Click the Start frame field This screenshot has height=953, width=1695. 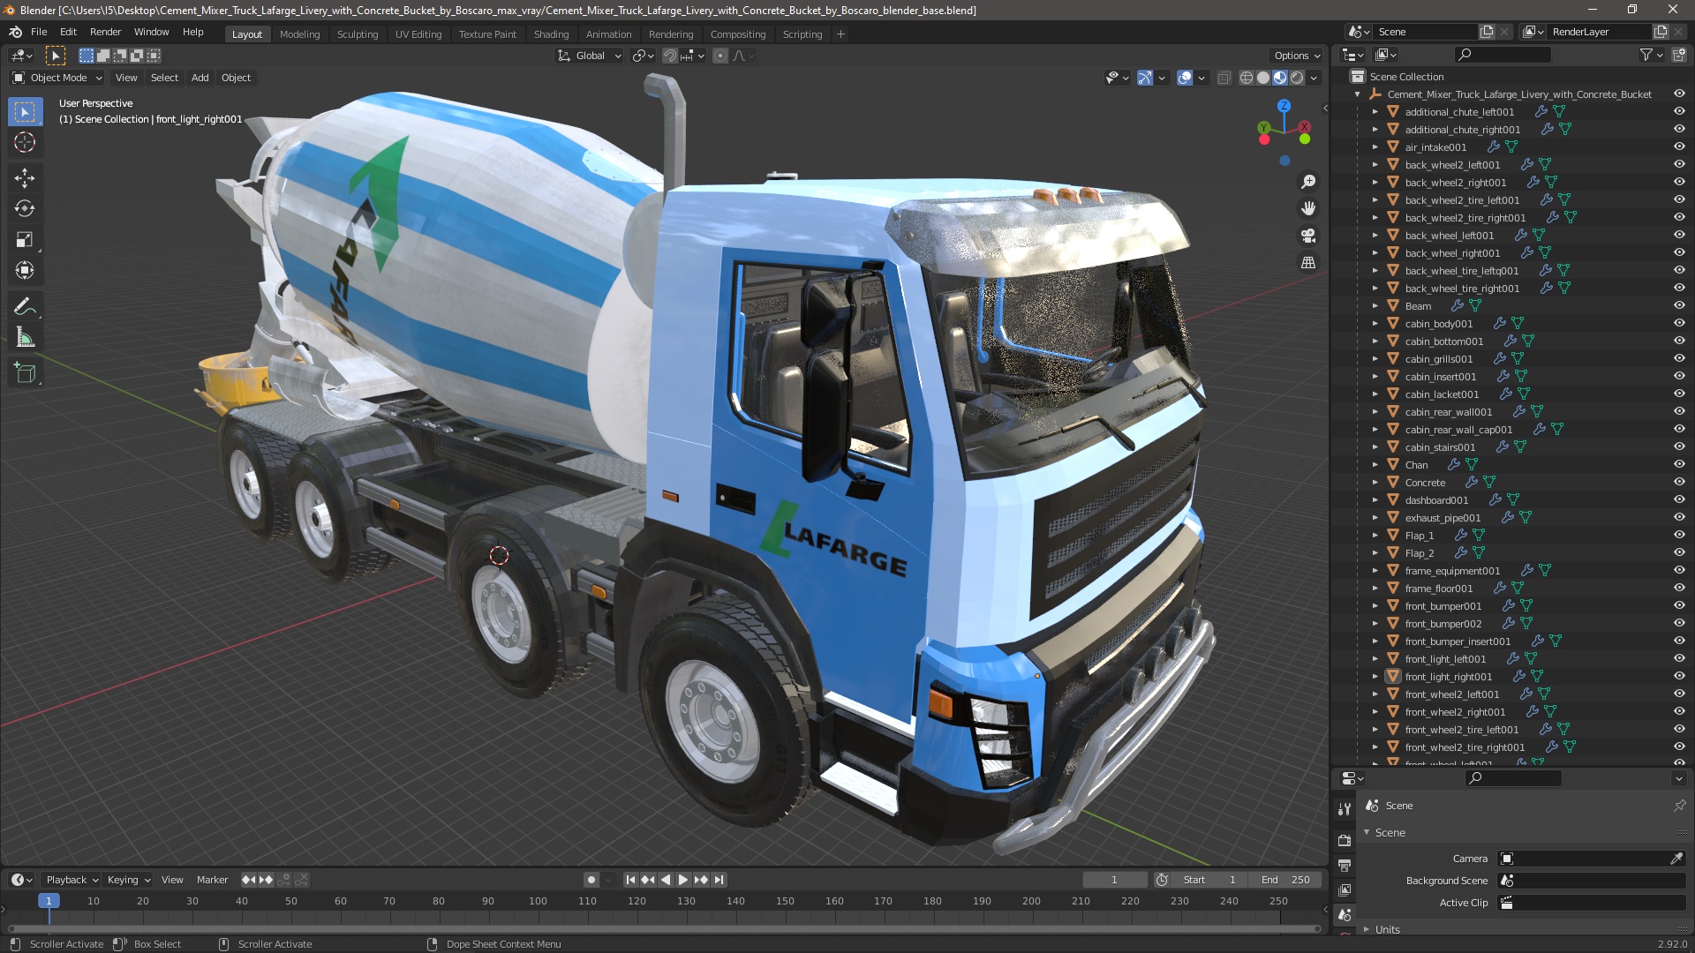(1211, 880)
